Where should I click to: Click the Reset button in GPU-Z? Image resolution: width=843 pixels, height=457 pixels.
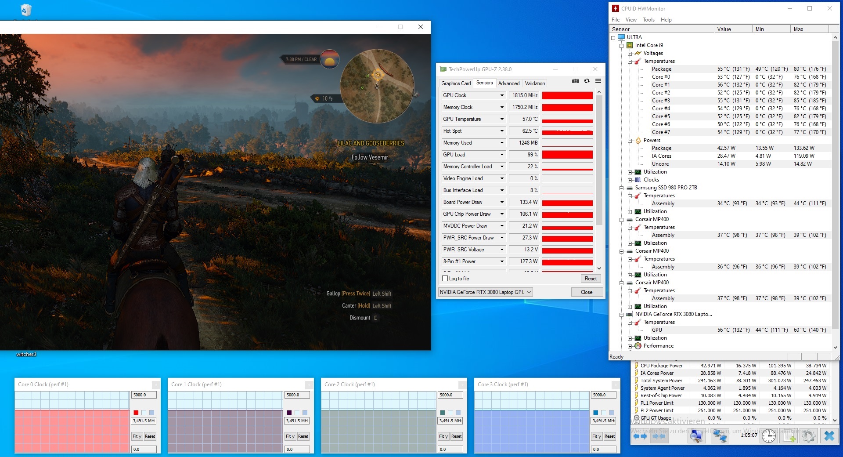click(x=591, y=279)
